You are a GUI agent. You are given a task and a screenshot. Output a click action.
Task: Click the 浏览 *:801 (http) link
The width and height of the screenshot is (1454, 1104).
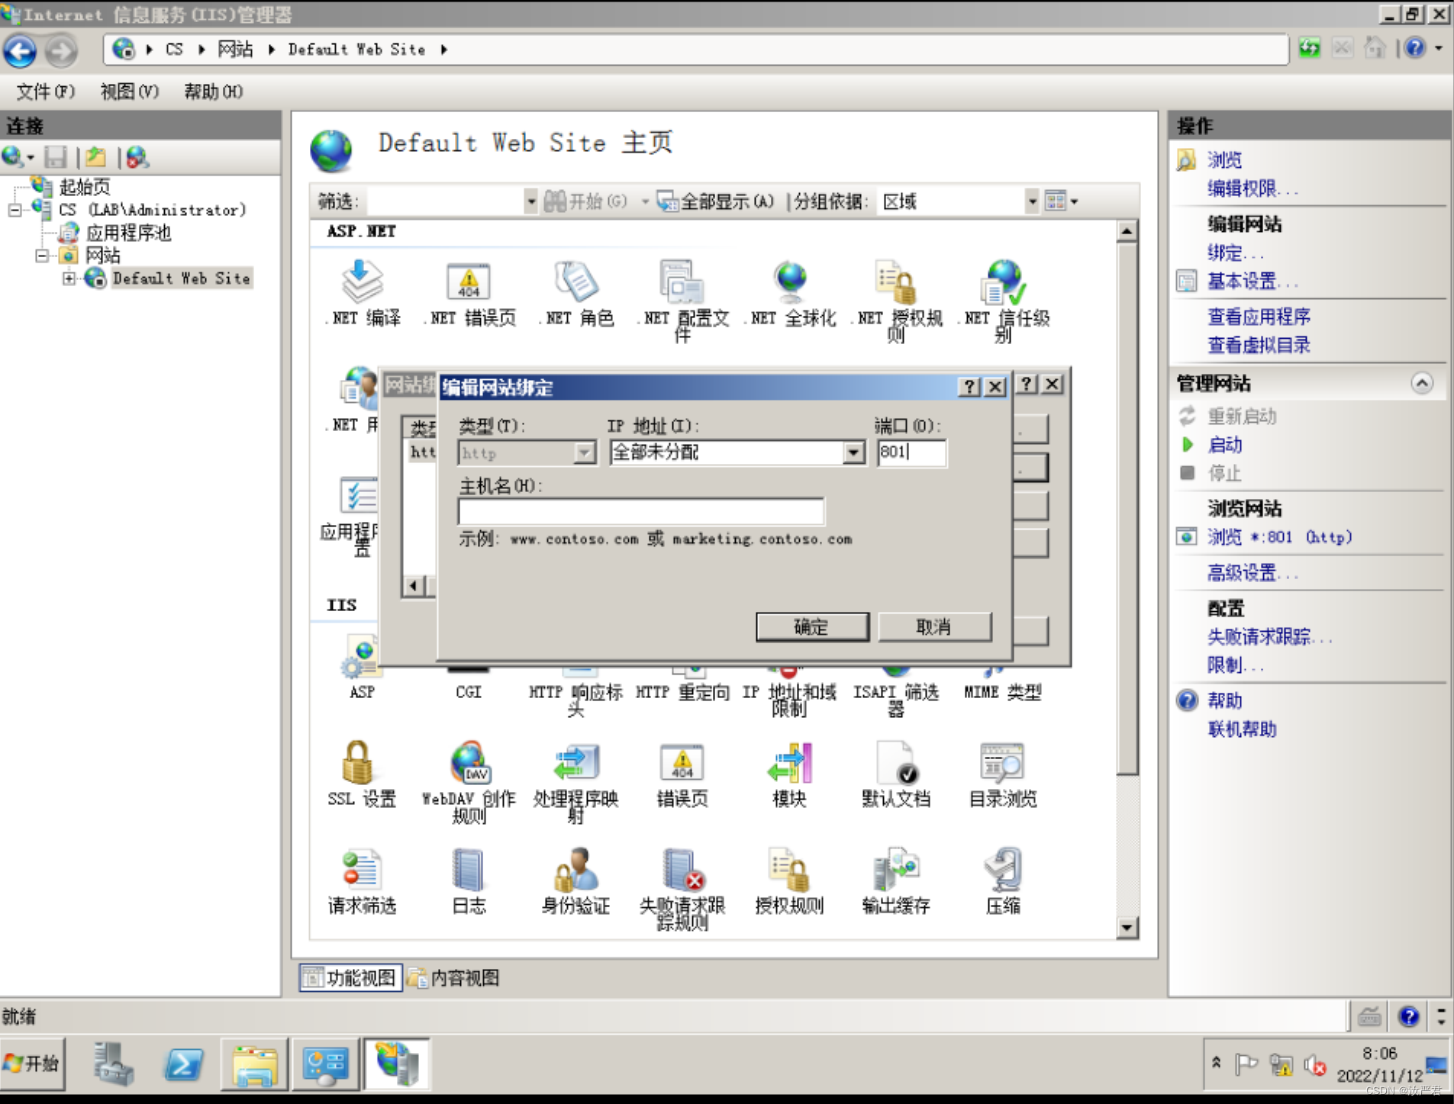coord(1279,537)
